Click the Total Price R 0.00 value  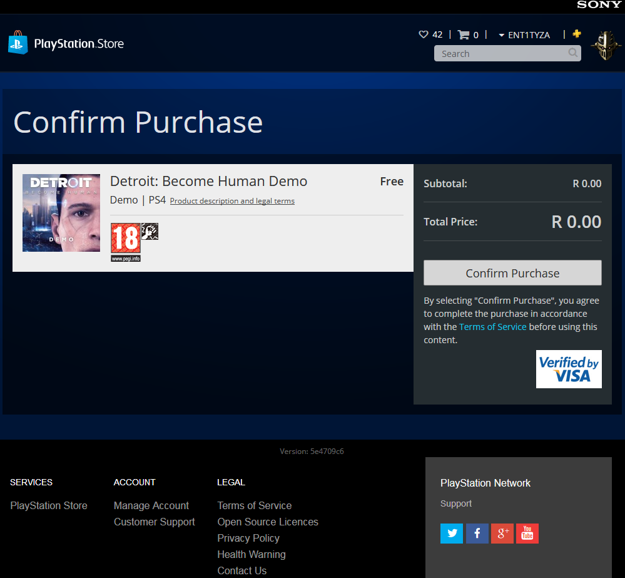pyautogui.click(x=576, y=222)
